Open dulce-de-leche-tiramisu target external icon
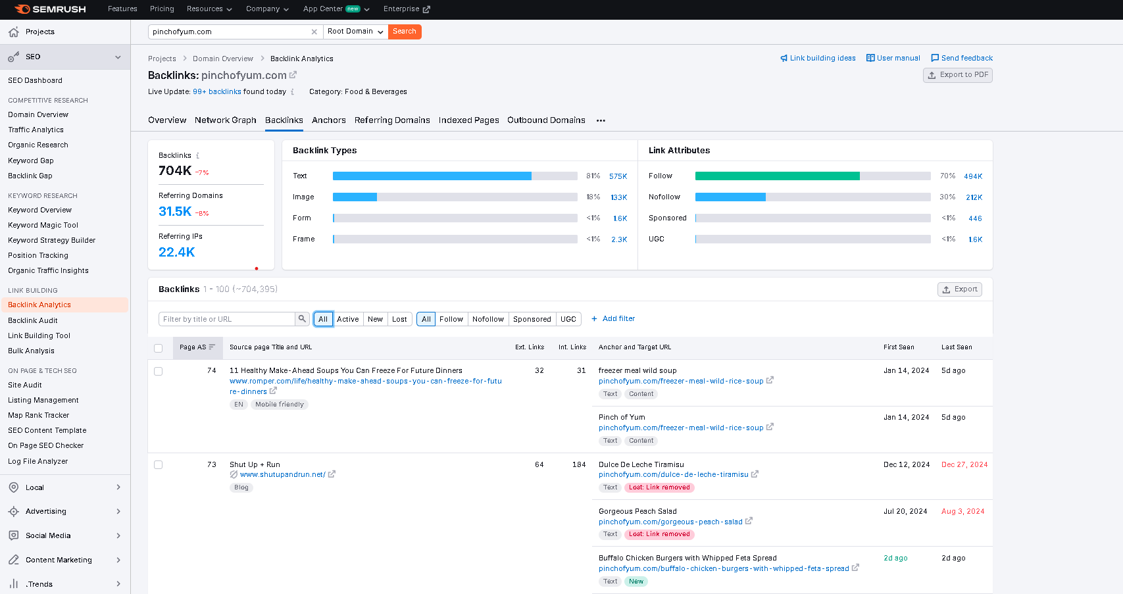This screenshot has height=594, width=1123. click(755, 474)
